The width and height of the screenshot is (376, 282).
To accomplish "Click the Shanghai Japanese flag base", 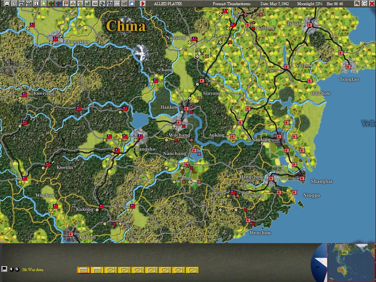I will [302, 178].
